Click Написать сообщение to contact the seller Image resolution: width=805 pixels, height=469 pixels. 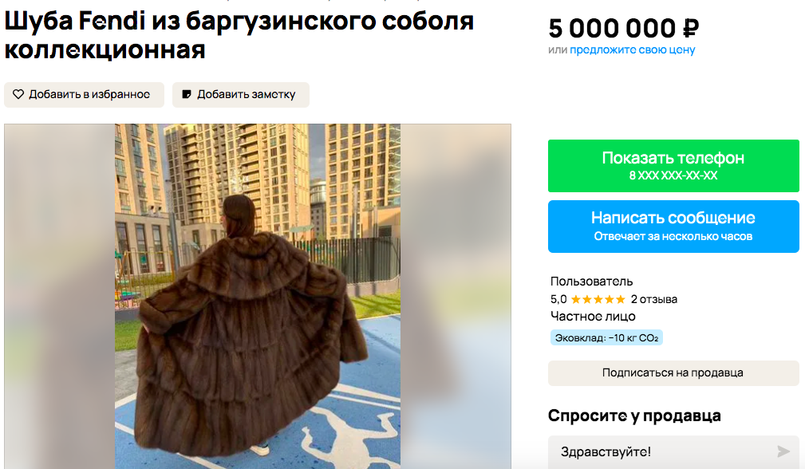coord(673,227)
